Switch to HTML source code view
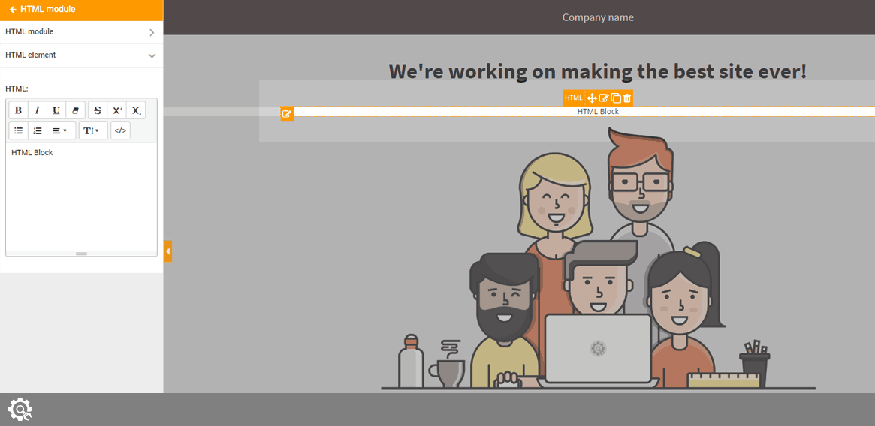The width and height of the screenshot is (875, 426). (120, 130)
